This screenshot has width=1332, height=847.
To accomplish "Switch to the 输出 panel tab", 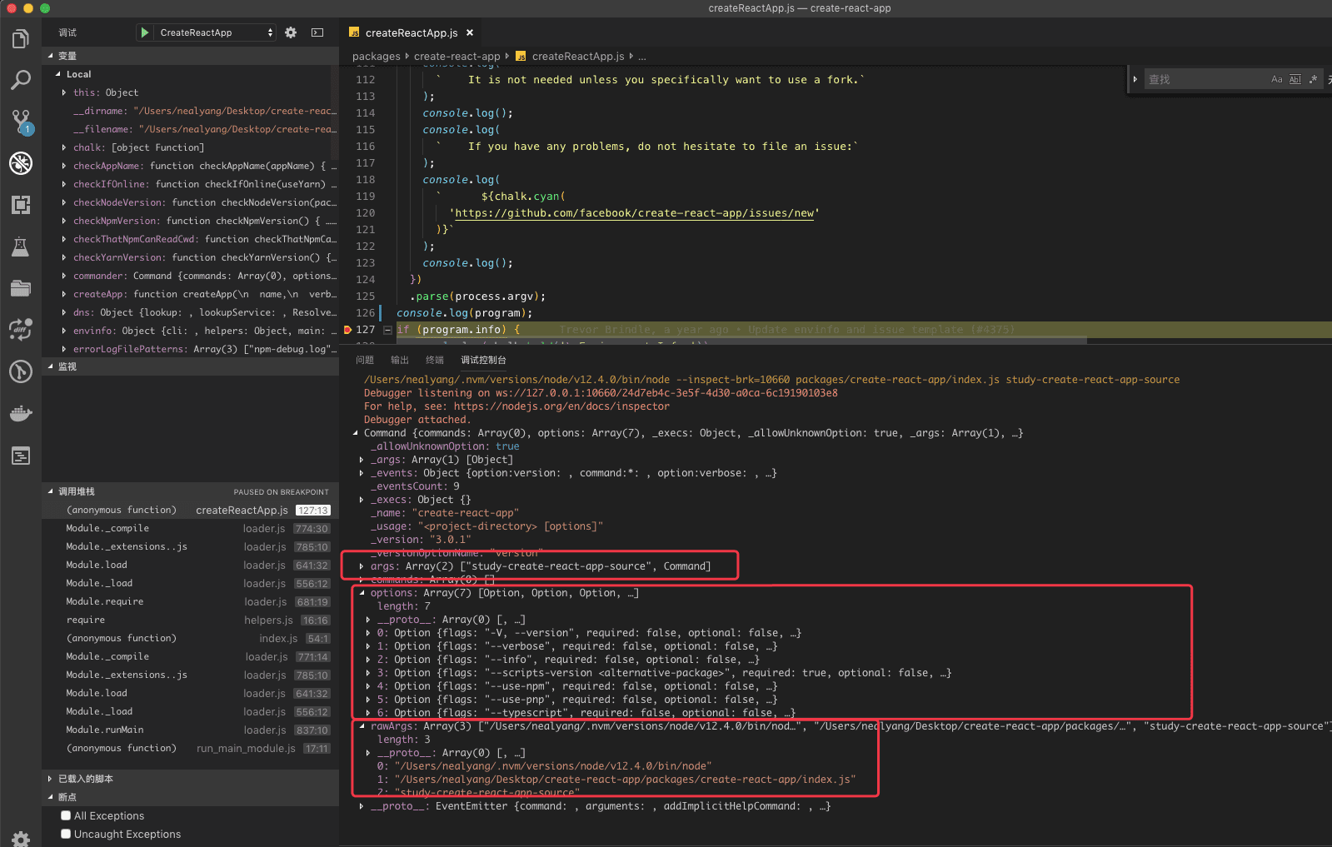I will tap(400, 360).
